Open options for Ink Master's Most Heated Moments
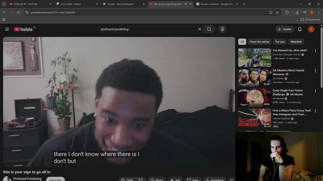This screenshot has height=181, width=323. point(315,71)
